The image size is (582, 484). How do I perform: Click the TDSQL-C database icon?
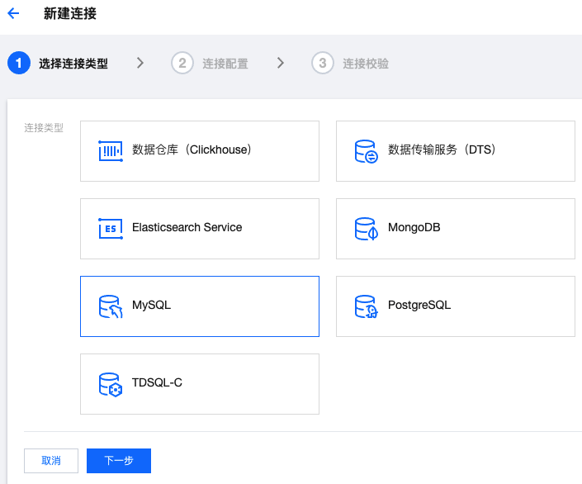(111, 384)
